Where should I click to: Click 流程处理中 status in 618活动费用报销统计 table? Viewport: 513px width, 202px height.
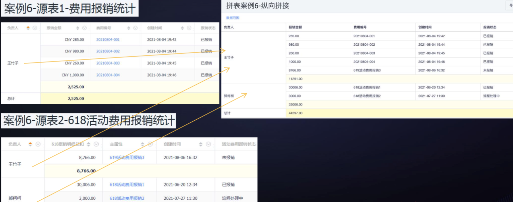(232, 198)
